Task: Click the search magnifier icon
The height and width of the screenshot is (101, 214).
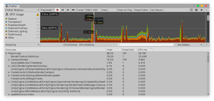Action: (119, 45)
